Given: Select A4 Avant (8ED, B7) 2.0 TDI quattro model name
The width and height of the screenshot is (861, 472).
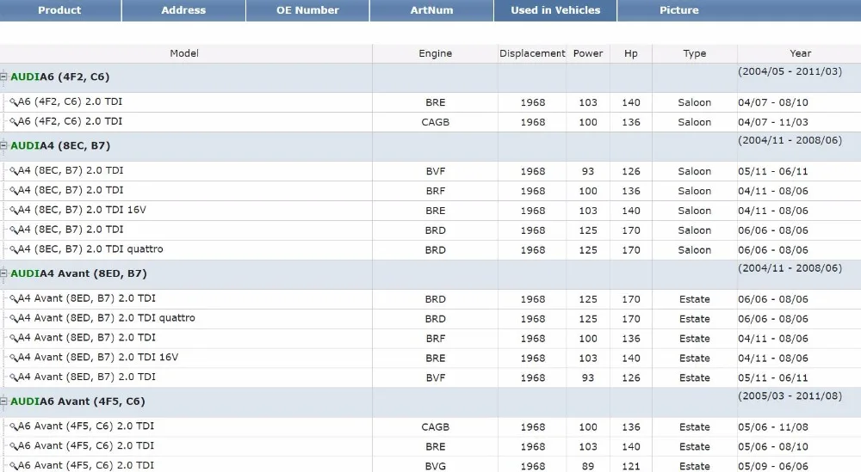Looking at the screenshot, I should [107, 318].
